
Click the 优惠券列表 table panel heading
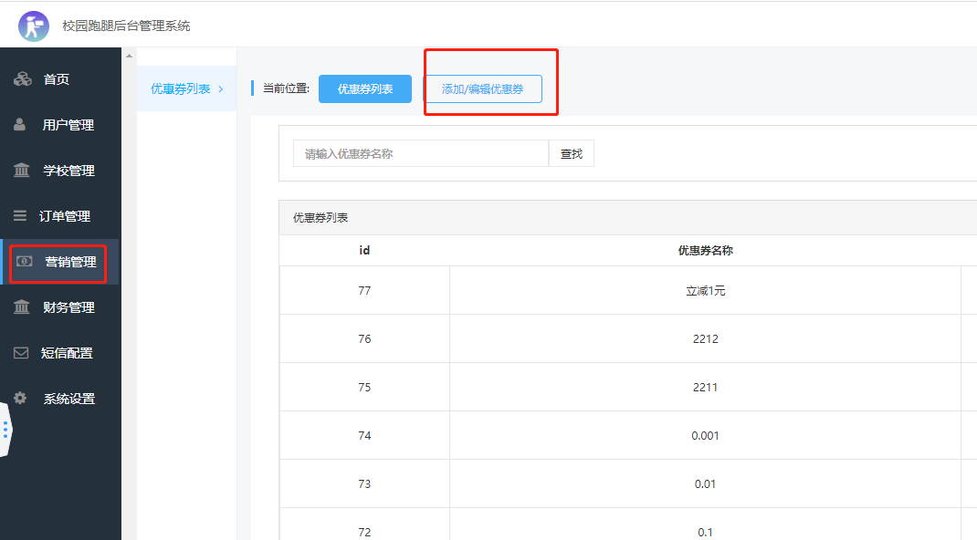point(320,218)
